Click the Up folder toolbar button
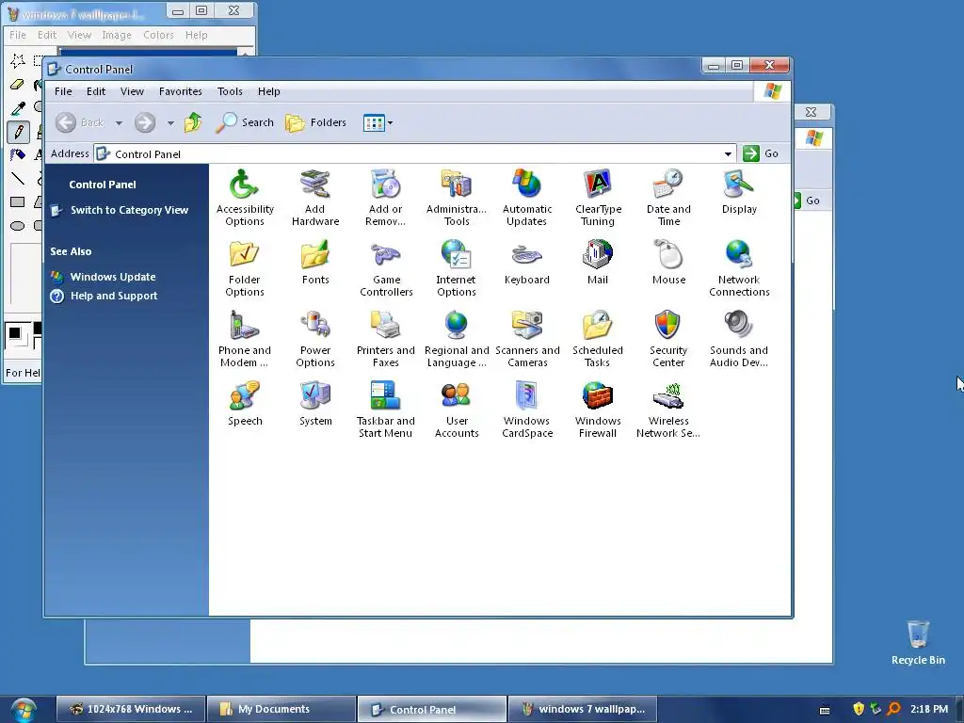 pos(193,122)
